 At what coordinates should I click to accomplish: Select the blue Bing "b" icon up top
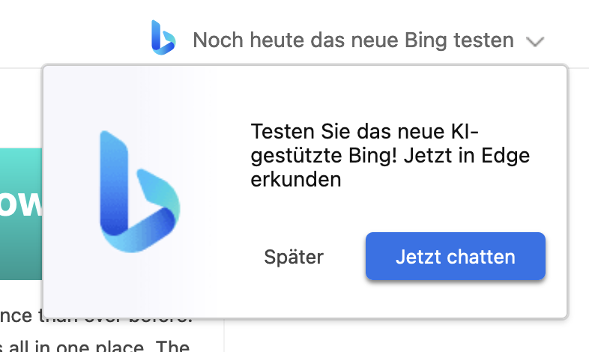(163, 38)
